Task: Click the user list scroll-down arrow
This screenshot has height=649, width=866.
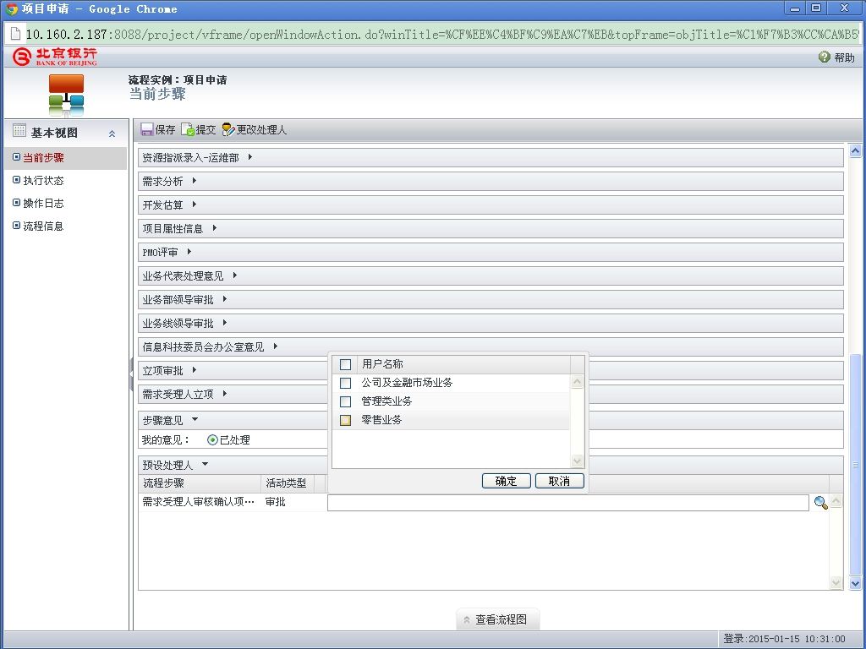Action: [577, 461]
